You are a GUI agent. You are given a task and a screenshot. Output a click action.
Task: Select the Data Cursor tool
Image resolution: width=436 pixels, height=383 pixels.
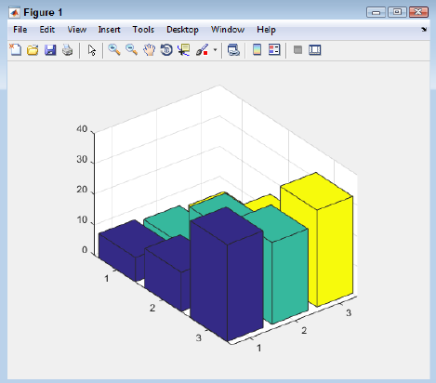click(x=184, y=49)
